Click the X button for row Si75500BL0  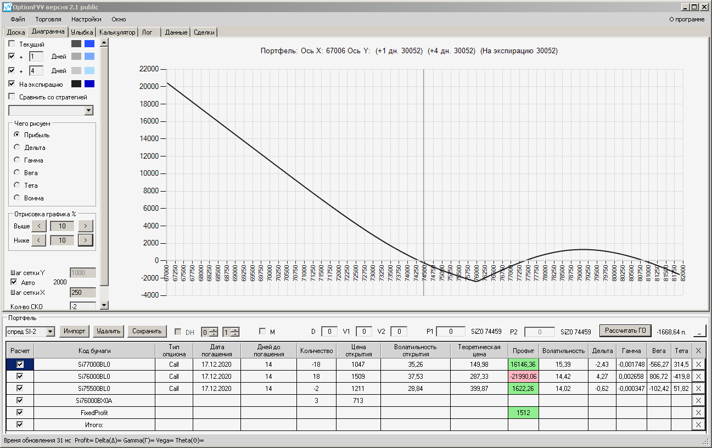coord(698,388)
